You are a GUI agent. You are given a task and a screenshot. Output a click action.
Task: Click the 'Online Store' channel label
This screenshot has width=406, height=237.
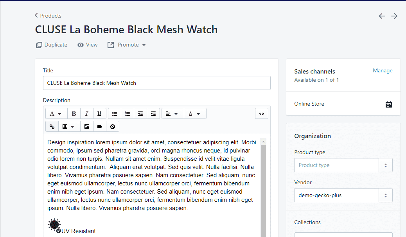309,104
